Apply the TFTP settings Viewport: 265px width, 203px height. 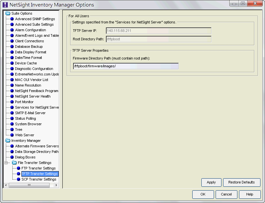coord(211,183)
